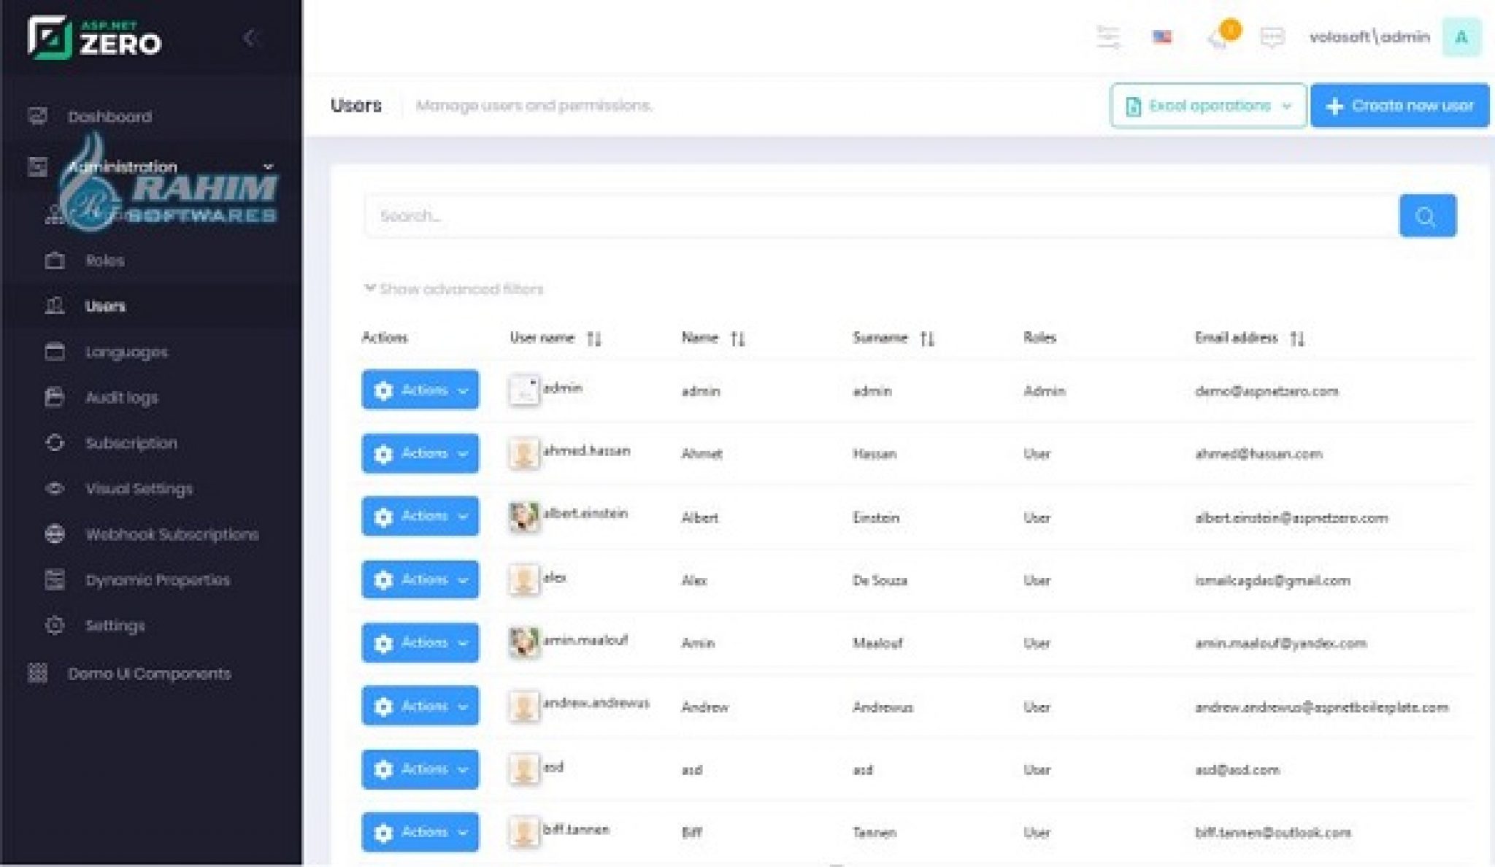
Task: Select Demo UI Components menu item
Action: click(x=149, y=674)
